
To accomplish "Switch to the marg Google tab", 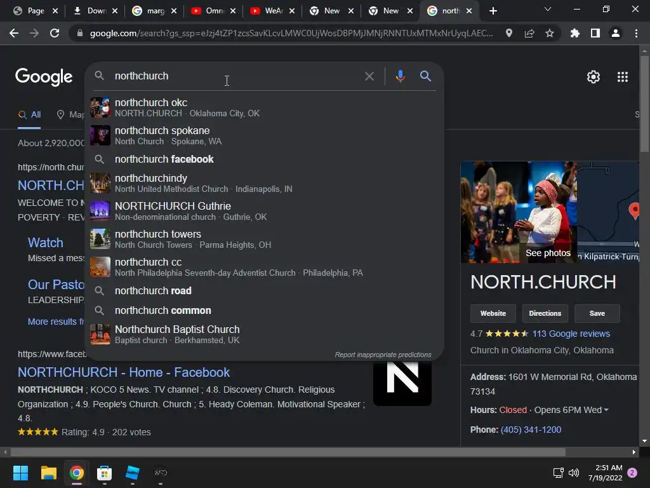I will tap(155, 11).
